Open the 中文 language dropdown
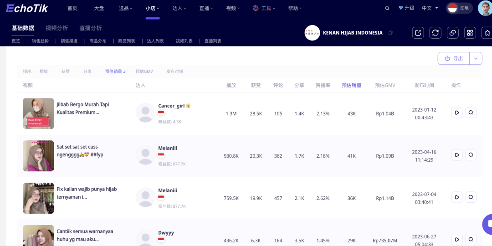The width and height of the screenshot is (492, 246). [430, 8]
